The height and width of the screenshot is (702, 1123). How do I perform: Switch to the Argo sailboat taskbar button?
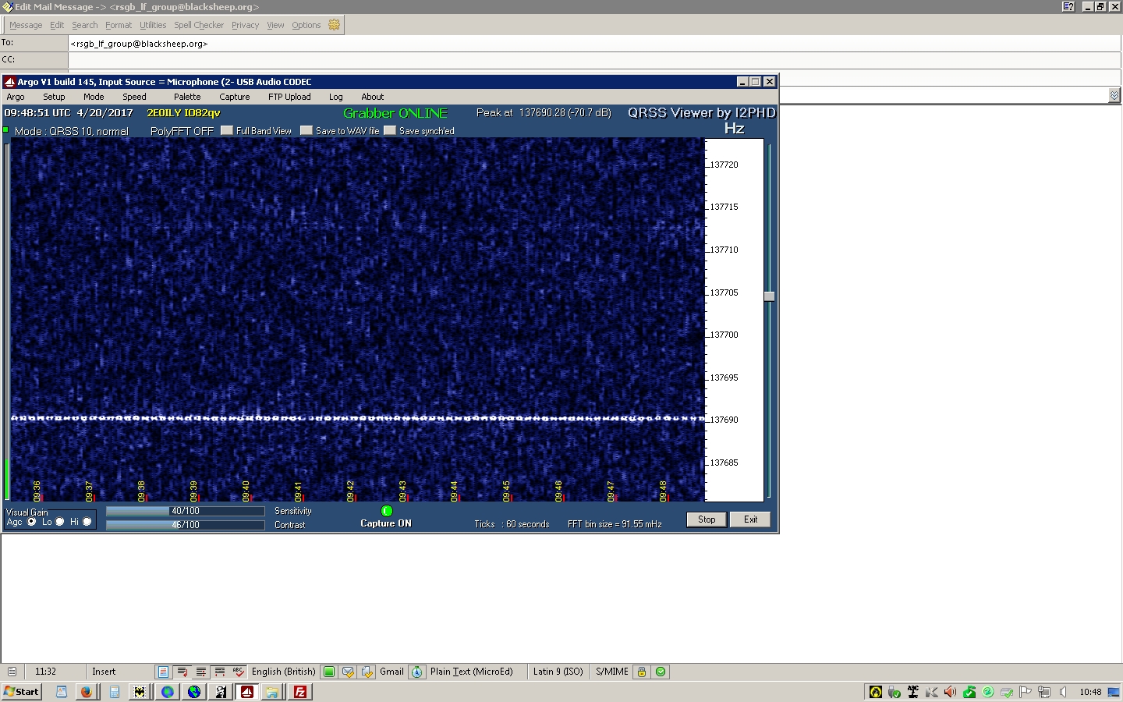coord(247,692)
